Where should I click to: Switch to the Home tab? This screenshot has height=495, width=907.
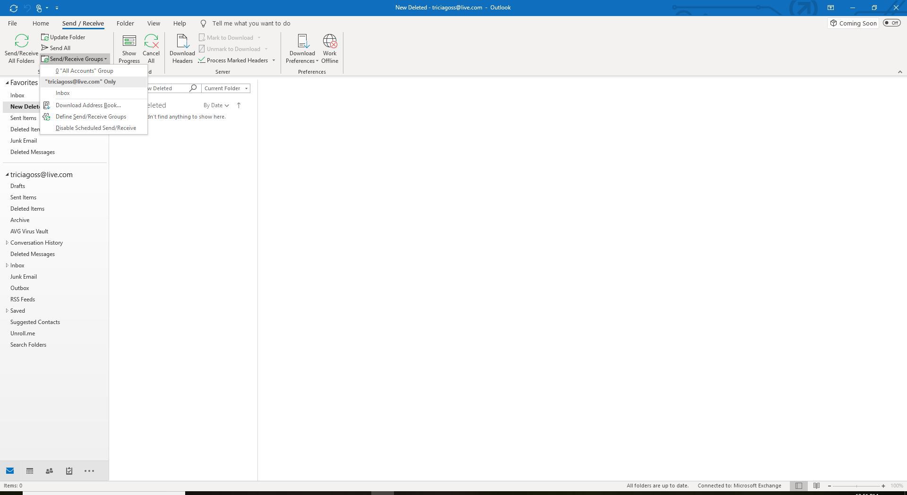point(41,24)
